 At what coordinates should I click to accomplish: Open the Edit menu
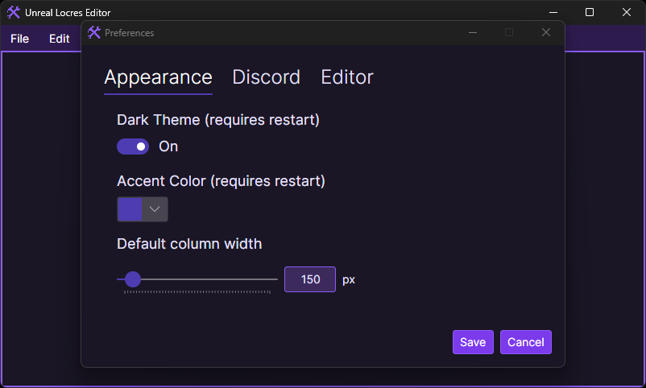point(60,39)
